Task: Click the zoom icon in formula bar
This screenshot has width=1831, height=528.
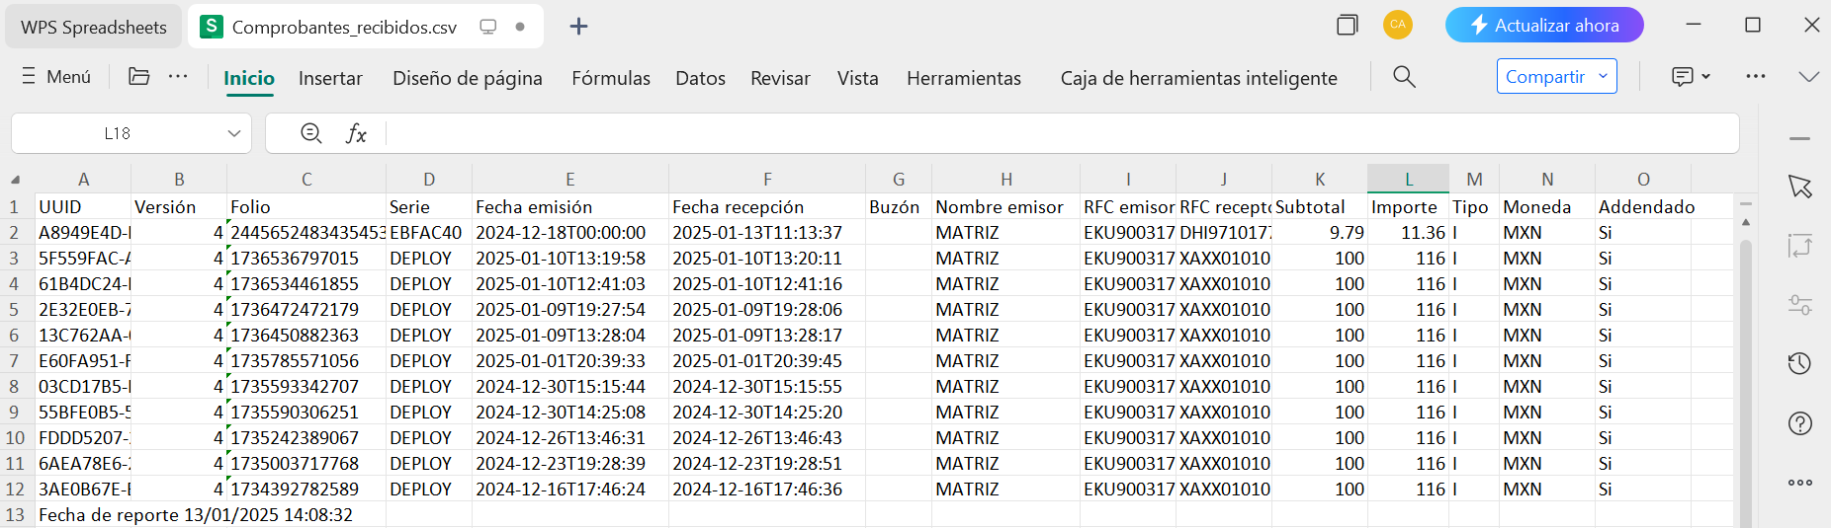Action: point(310,133)
